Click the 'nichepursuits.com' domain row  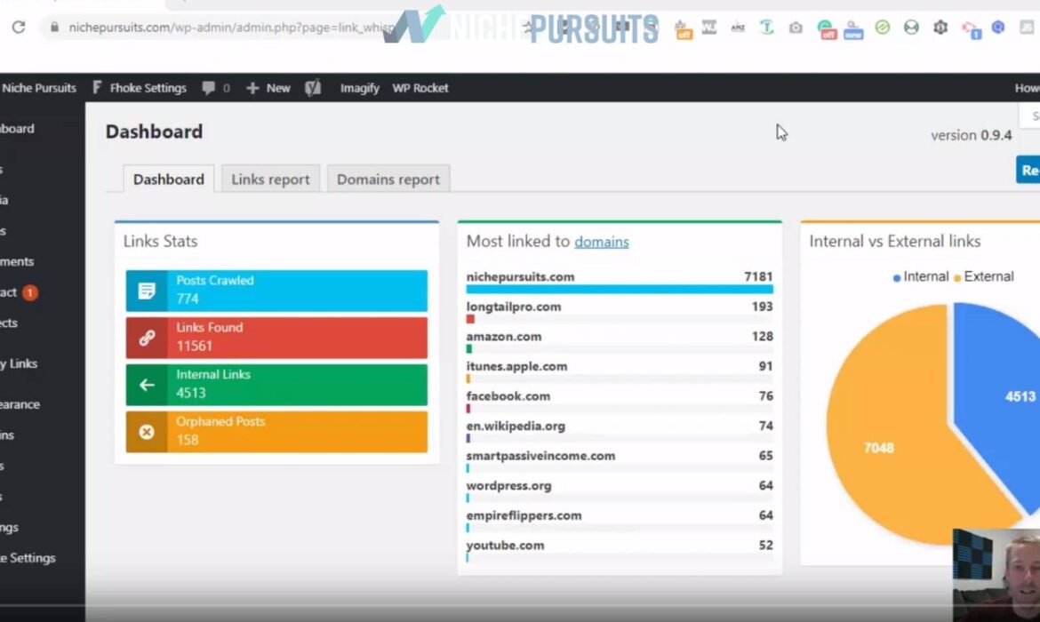pyautogui.click(x=620, y=281)
